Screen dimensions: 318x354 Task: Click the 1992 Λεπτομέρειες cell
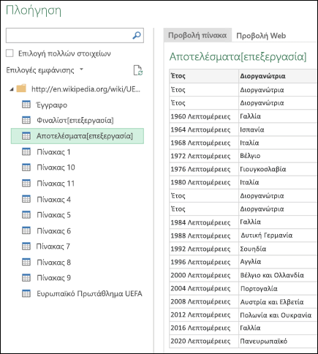204,249
